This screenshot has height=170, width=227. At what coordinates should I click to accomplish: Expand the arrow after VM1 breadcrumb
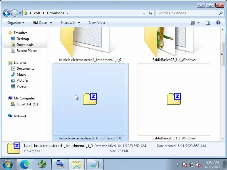pyautogui.click(x=44, y=13)
